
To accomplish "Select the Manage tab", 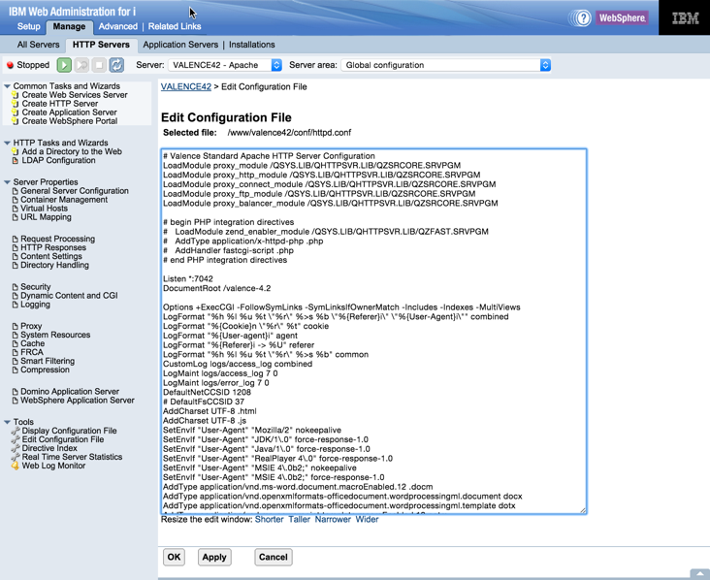I will point(69,26).
